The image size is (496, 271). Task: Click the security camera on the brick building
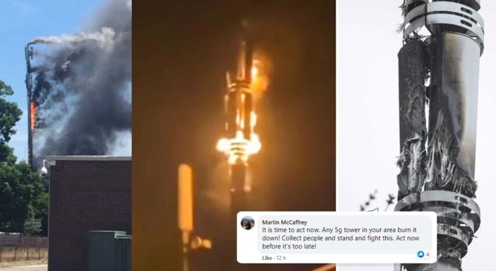click(x=44, y=169)
